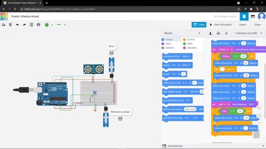The image size is (266, 149).
Task: Open light variable dropdown in set block
Action: [222, 104]
